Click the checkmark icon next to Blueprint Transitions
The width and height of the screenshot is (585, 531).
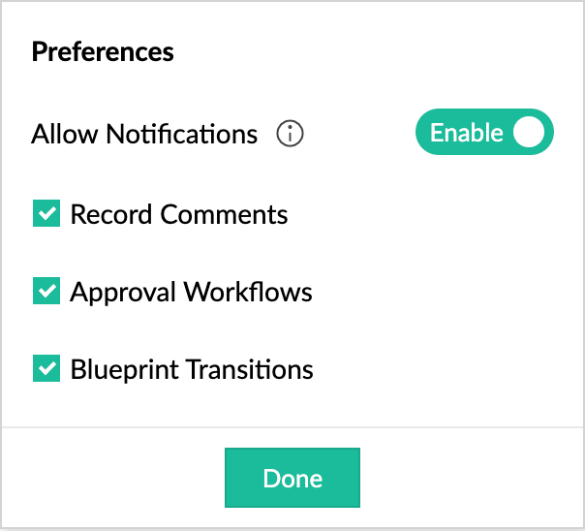click(x=46, y=369)
